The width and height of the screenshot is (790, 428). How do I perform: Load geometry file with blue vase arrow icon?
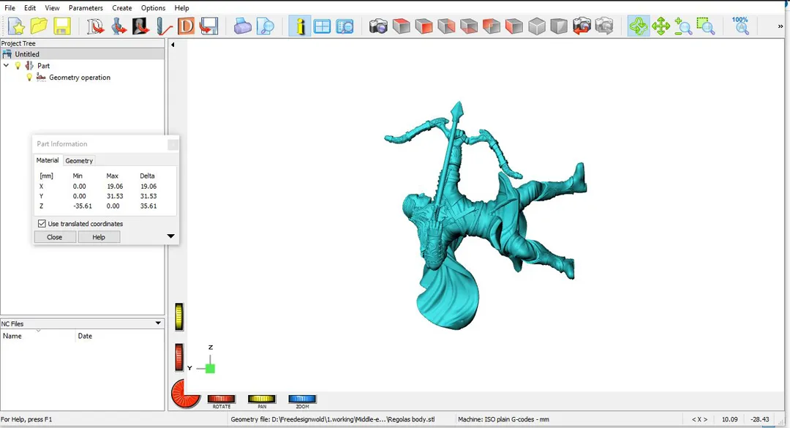tap(118, 26)
